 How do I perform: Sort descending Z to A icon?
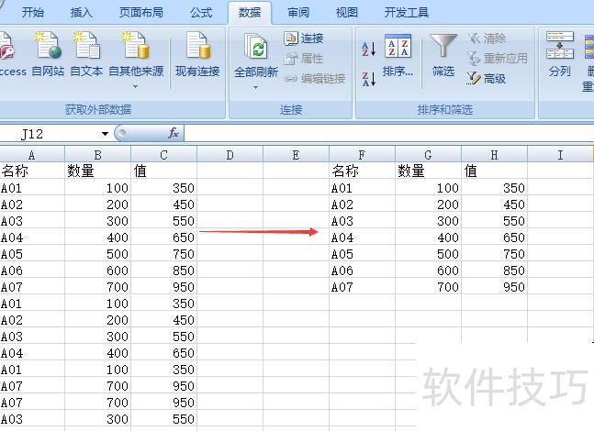point(368,79)
